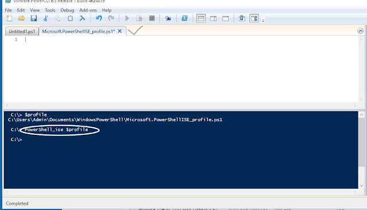Image resolution: width=367 pixels, height=210 pixels.
Task: Create a new script with New icon
Action: point(9,18)
